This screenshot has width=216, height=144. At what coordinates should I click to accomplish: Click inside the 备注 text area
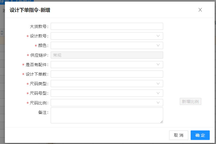[107, 115]
